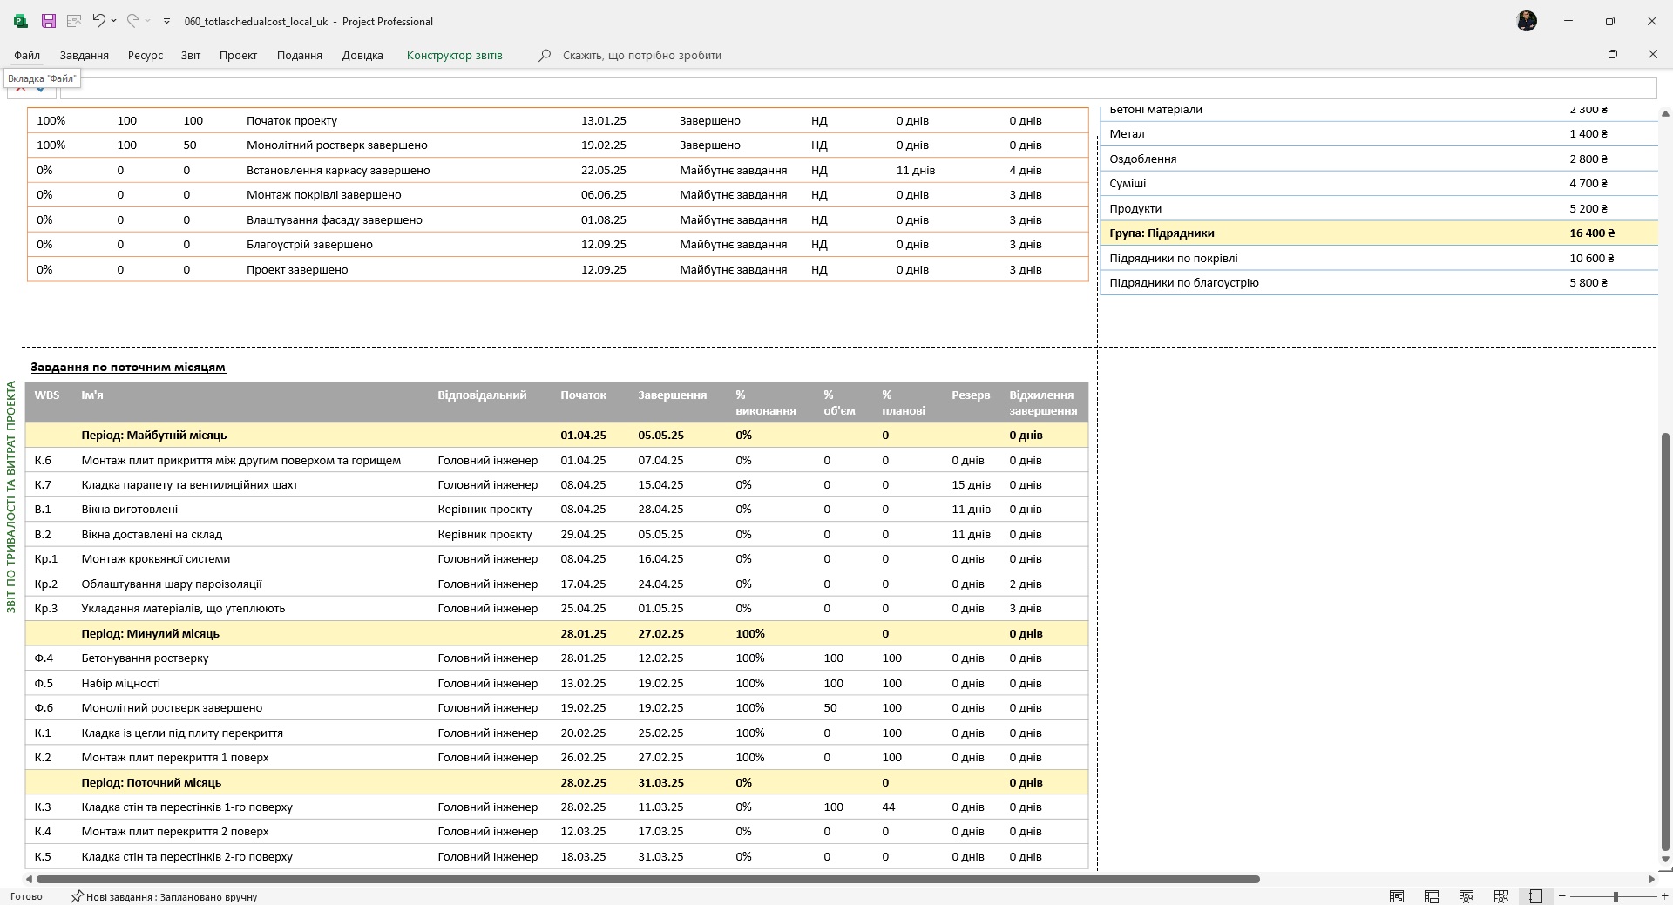This screenshot has width=1673, height=905.
Task: Click the purple Save icon in title bar
Action: point(49,21)
